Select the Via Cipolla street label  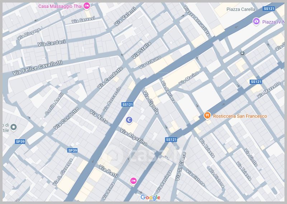coord(151,103)
